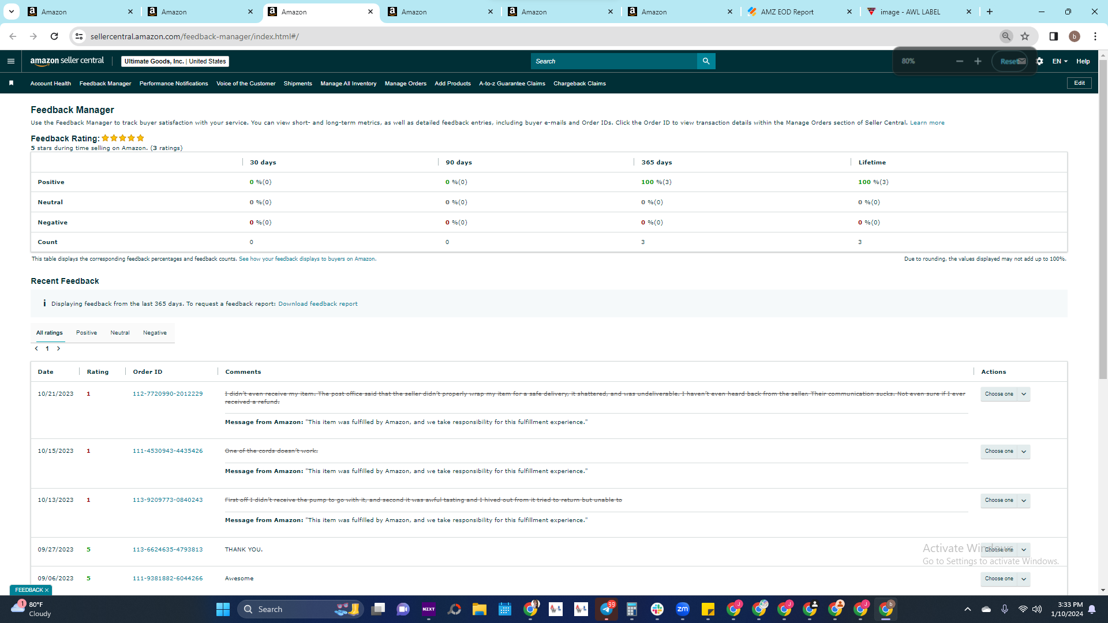1108x623 pixels.
Task: Open the settings gear in Seller Central
Action: pyautogui.click(x=1039, y=61)
